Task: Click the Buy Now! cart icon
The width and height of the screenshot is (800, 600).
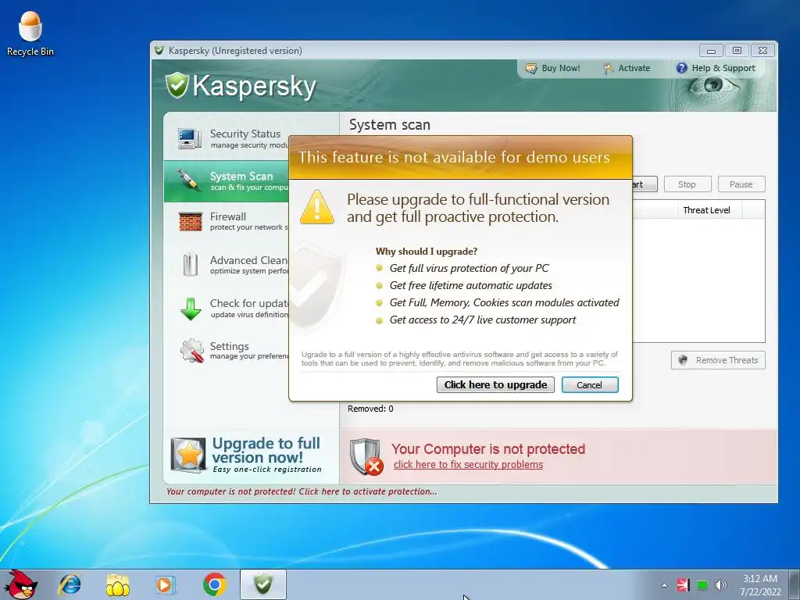Action: click(x=531, y=69)
